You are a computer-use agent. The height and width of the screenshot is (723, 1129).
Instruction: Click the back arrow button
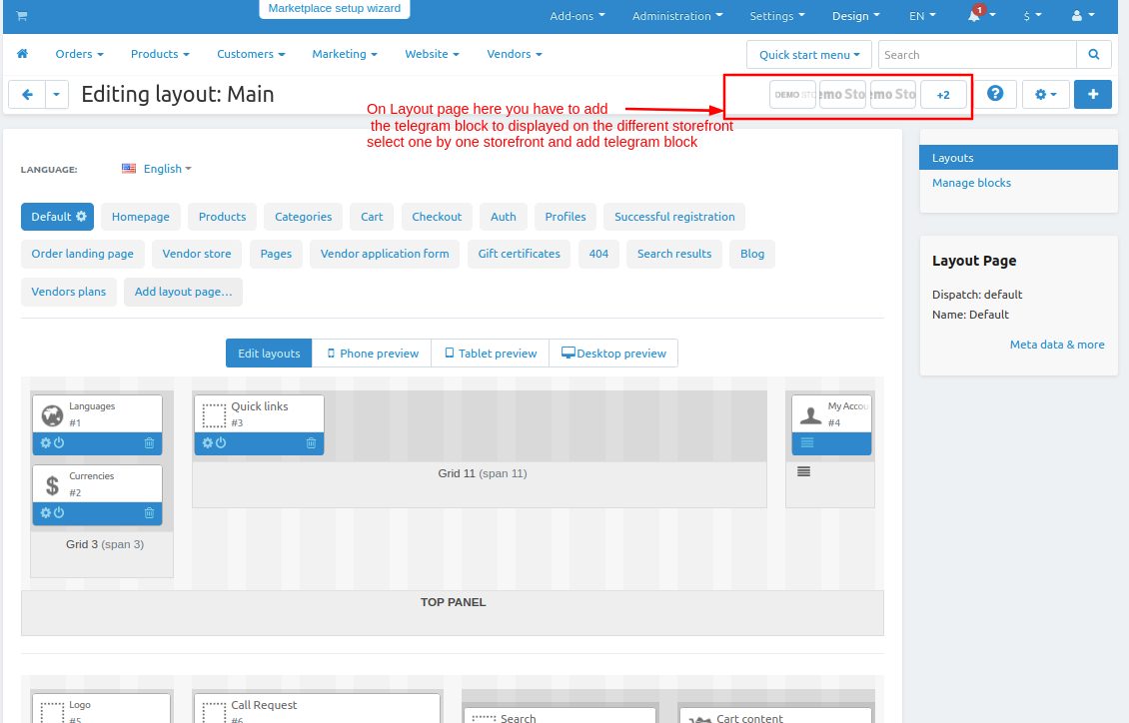pos(27,94)
